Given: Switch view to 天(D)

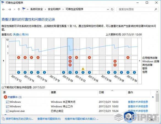Looking at the screenshot, I should [x=16, y=34].
